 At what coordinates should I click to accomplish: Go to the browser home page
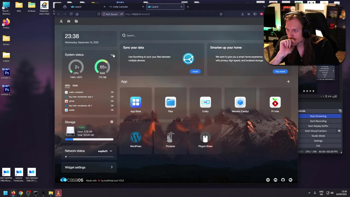pyautogui.click(x=77, y=14)
